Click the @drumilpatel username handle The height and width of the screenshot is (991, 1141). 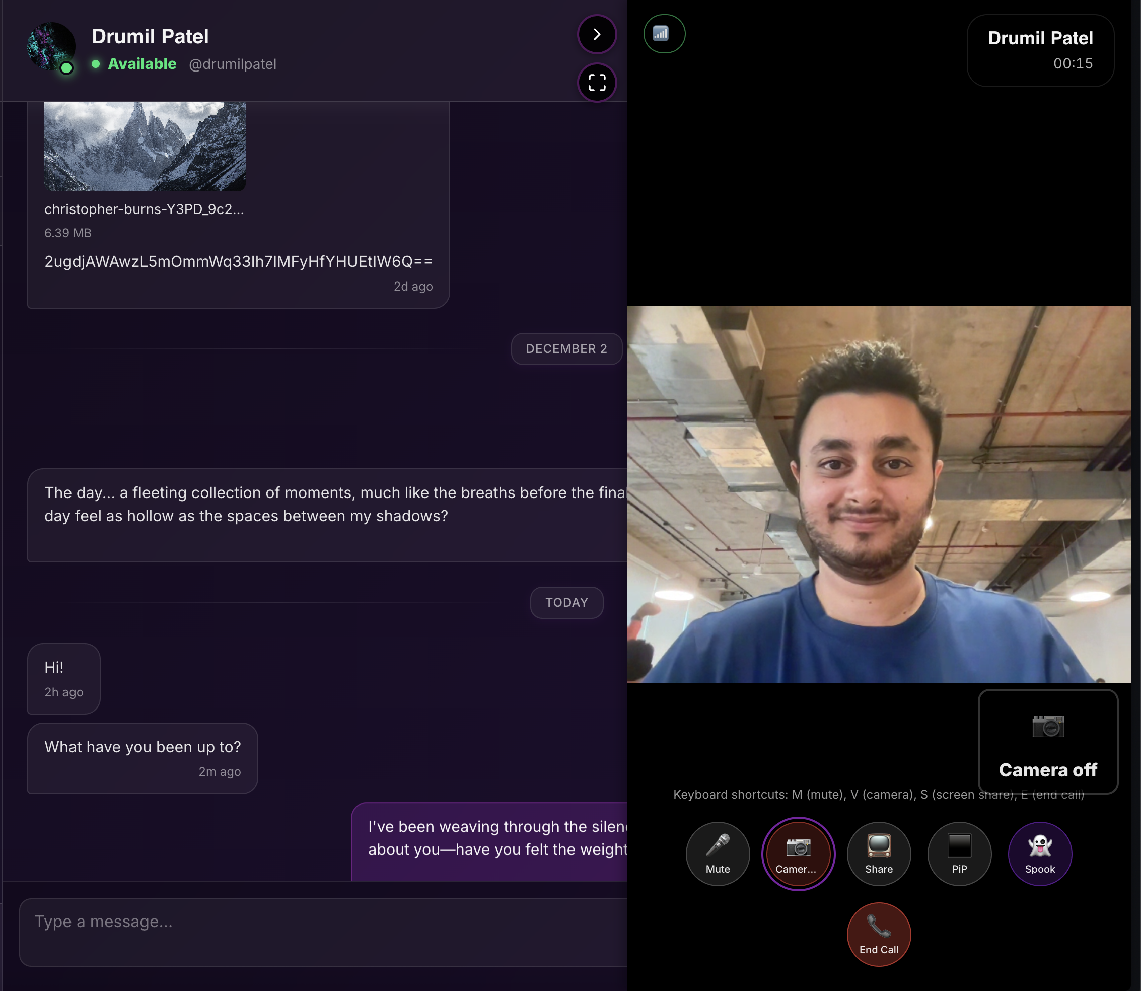click(x=232, y=64)
